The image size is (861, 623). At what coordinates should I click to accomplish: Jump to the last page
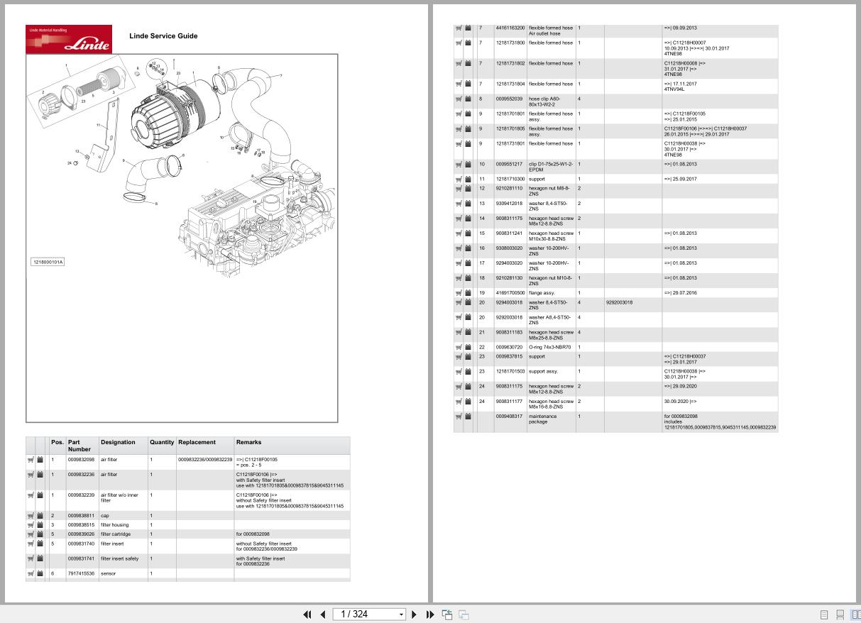[430, 614]
